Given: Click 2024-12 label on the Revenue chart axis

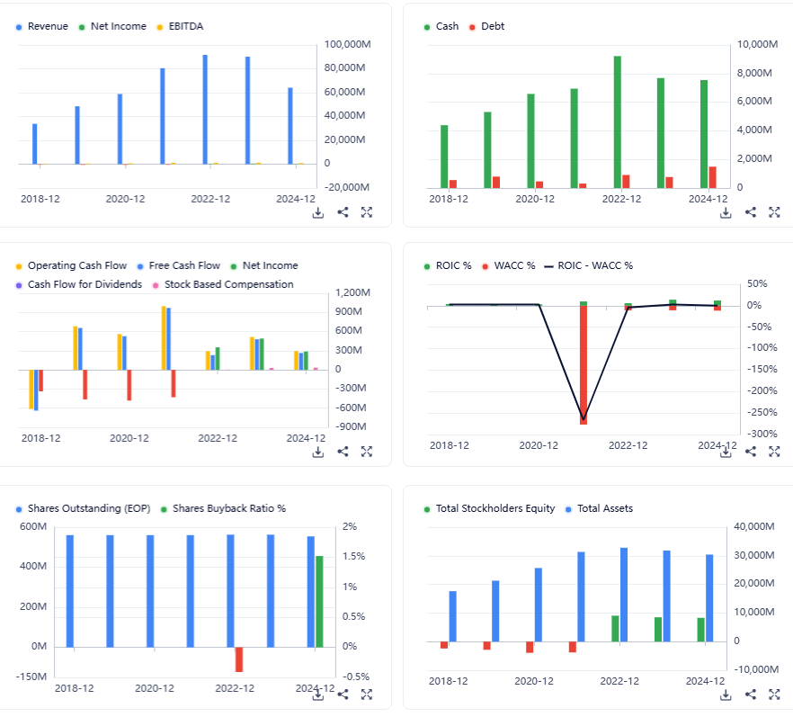Looking at the screenshot, I should click(295, 200).
